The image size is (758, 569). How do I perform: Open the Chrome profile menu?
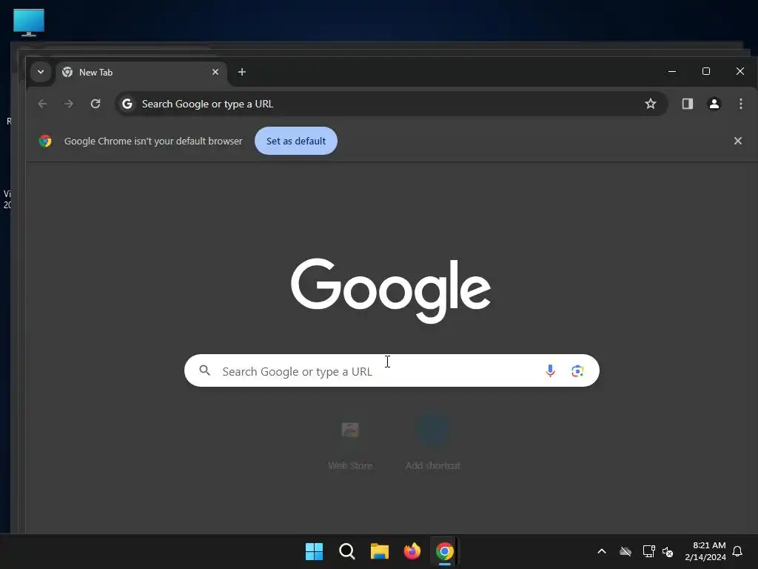[714, 104]
